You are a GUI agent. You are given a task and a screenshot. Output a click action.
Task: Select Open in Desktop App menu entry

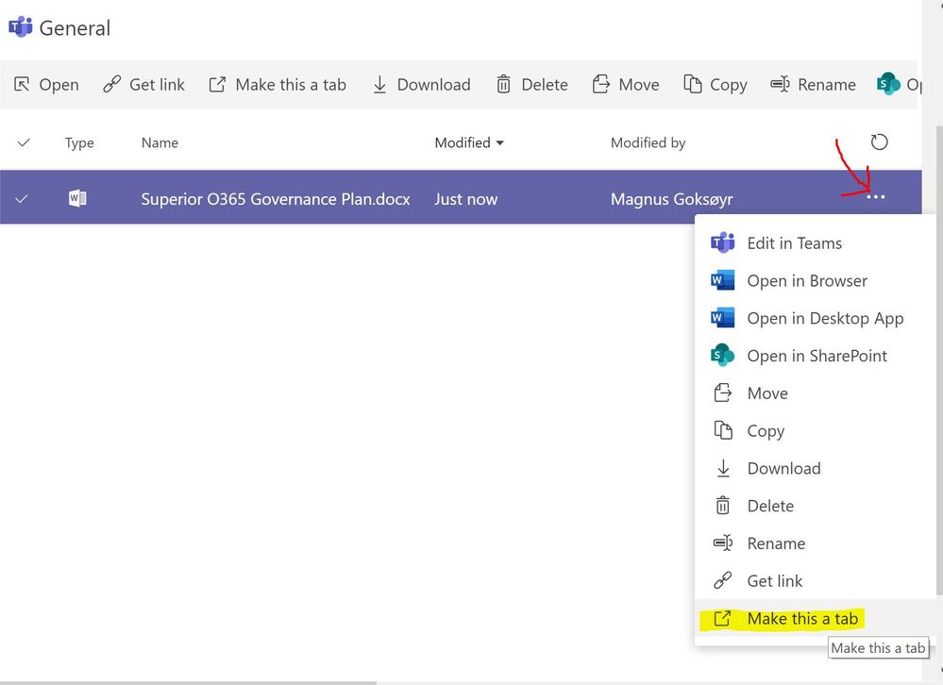[815, 318]
